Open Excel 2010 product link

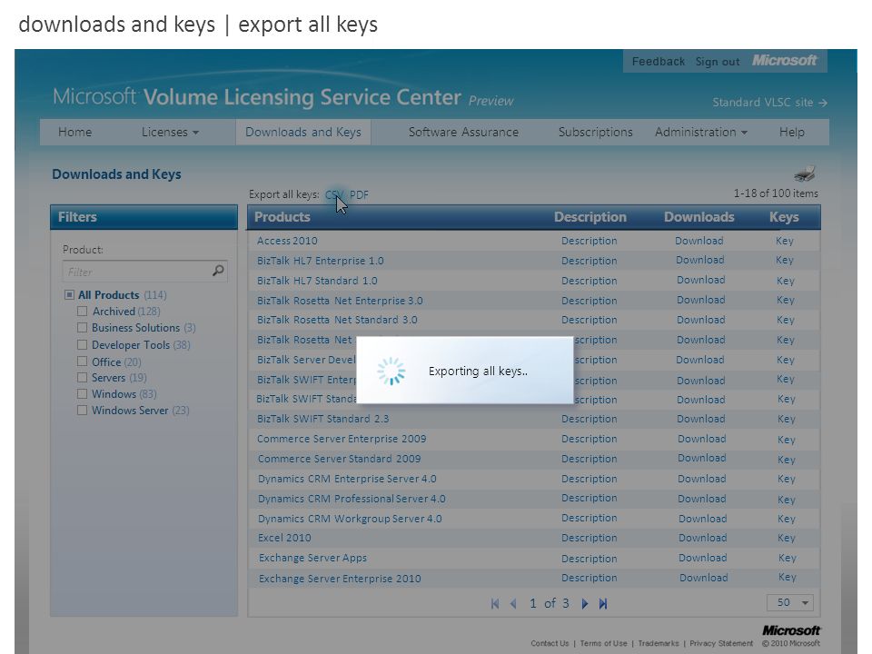click(x=284, y=538)
